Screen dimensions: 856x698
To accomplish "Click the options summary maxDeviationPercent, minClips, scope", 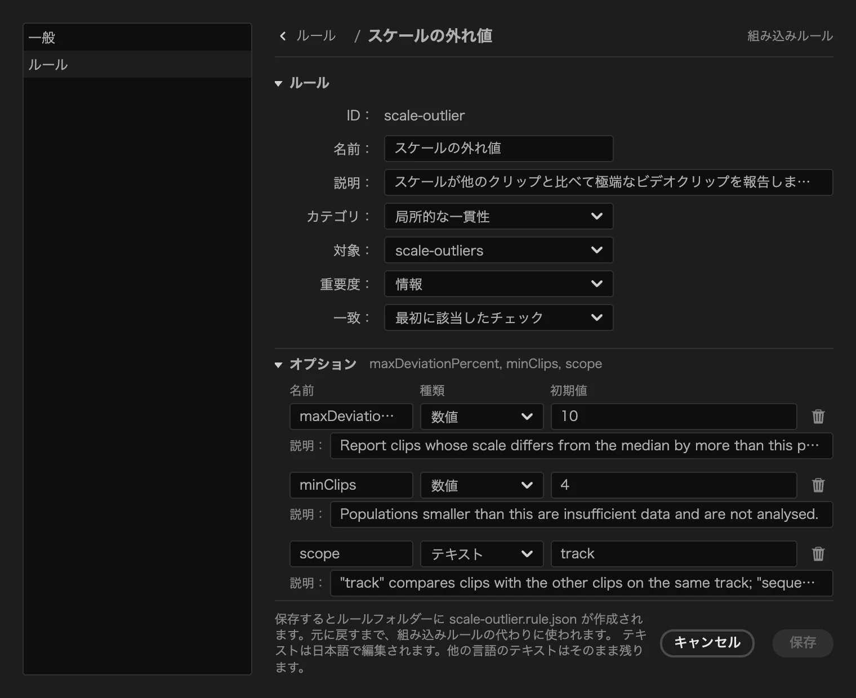I will (485, 364).
